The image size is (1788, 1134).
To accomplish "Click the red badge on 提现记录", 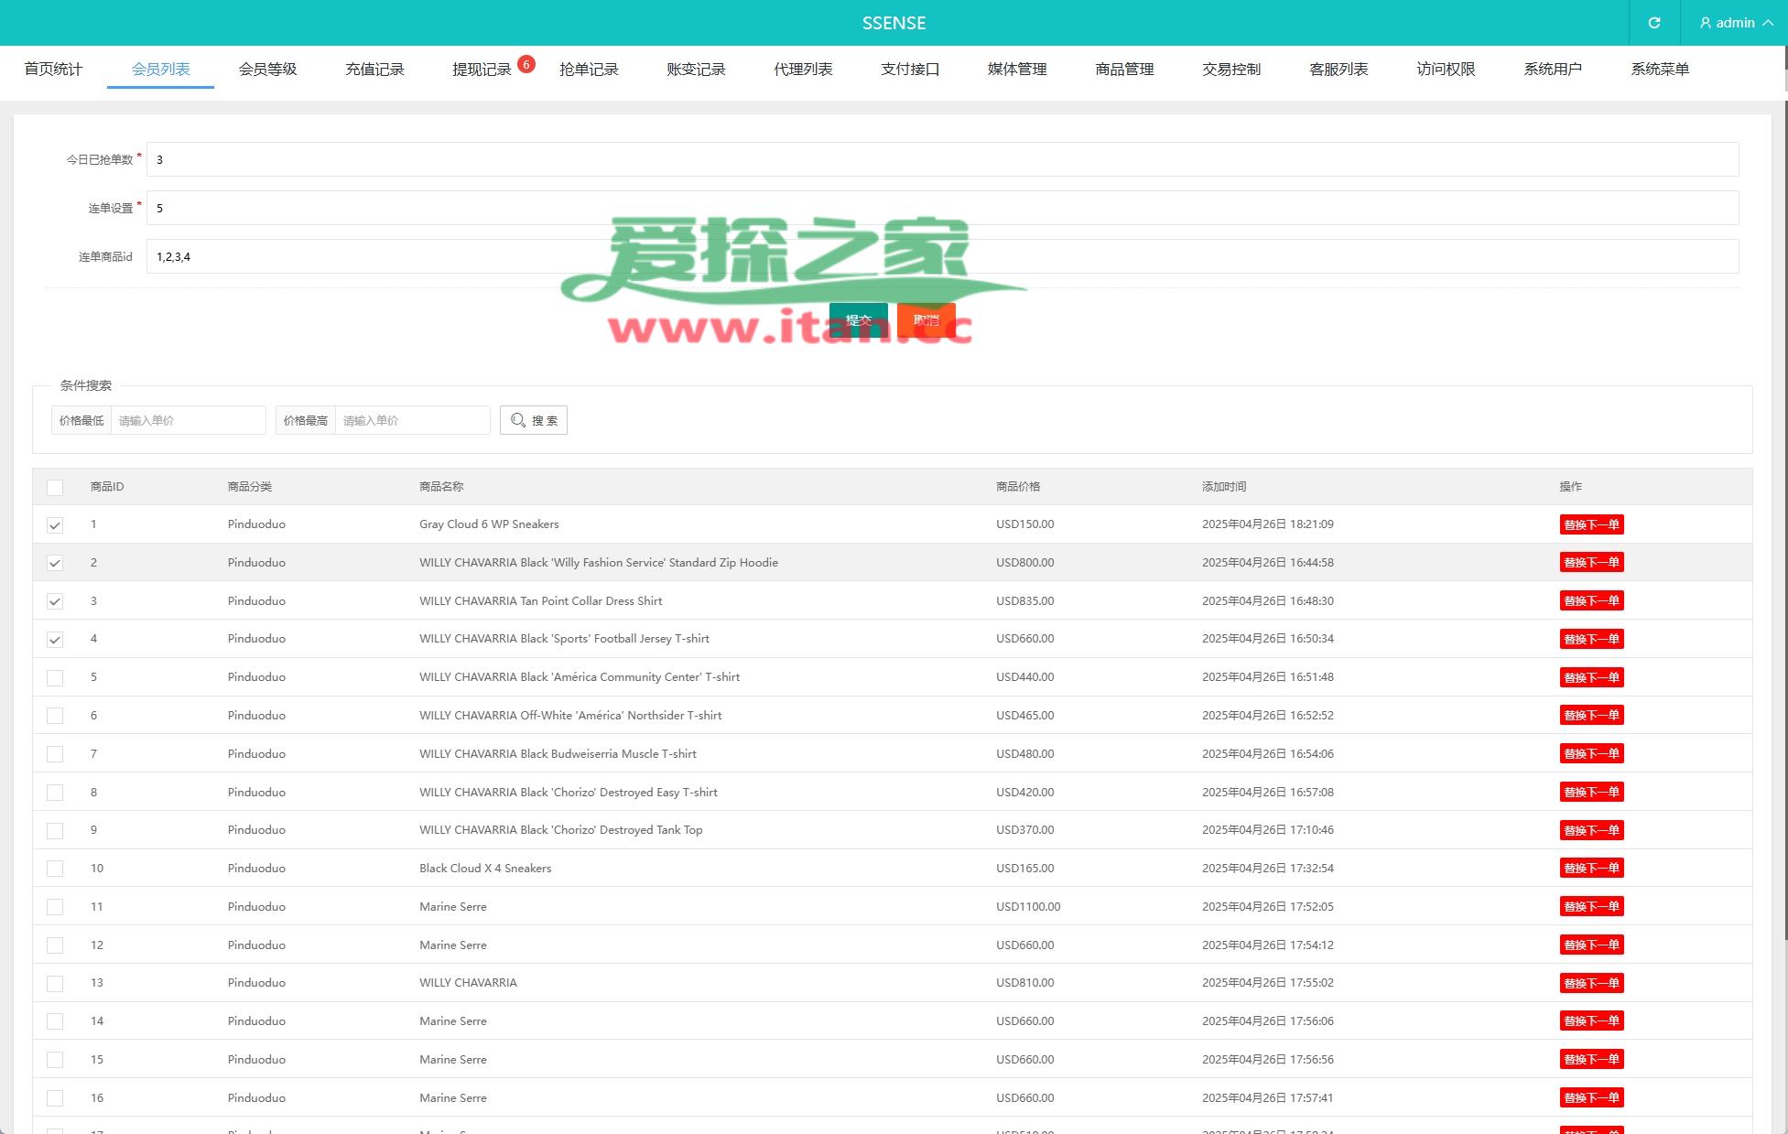I will (x=526, y=64).
